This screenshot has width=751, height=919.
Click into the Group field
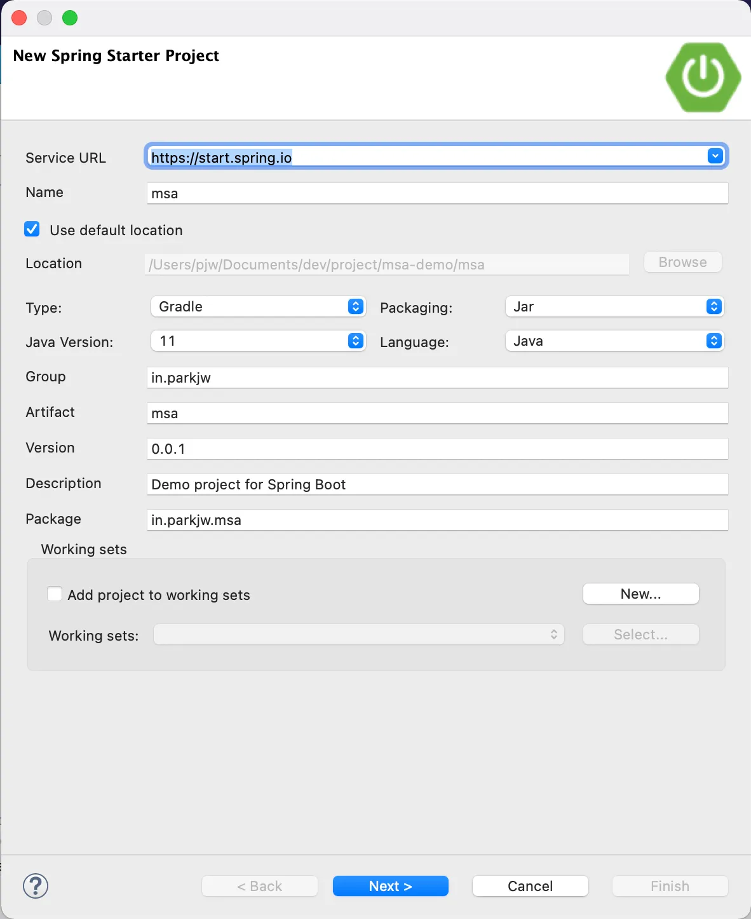click(437, 378)
